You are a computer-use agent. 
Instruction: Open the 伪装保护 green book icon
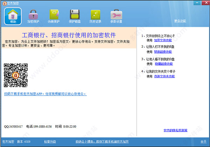coord(54,16)
